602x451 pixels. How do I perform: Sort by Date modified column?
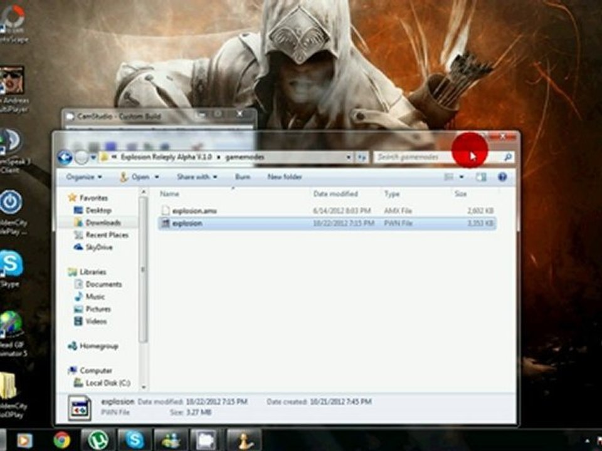pos(335,194)
